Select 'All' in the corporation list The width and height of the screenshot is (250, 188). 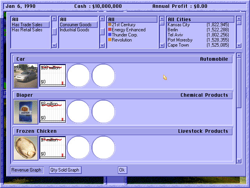click(132, 20)
